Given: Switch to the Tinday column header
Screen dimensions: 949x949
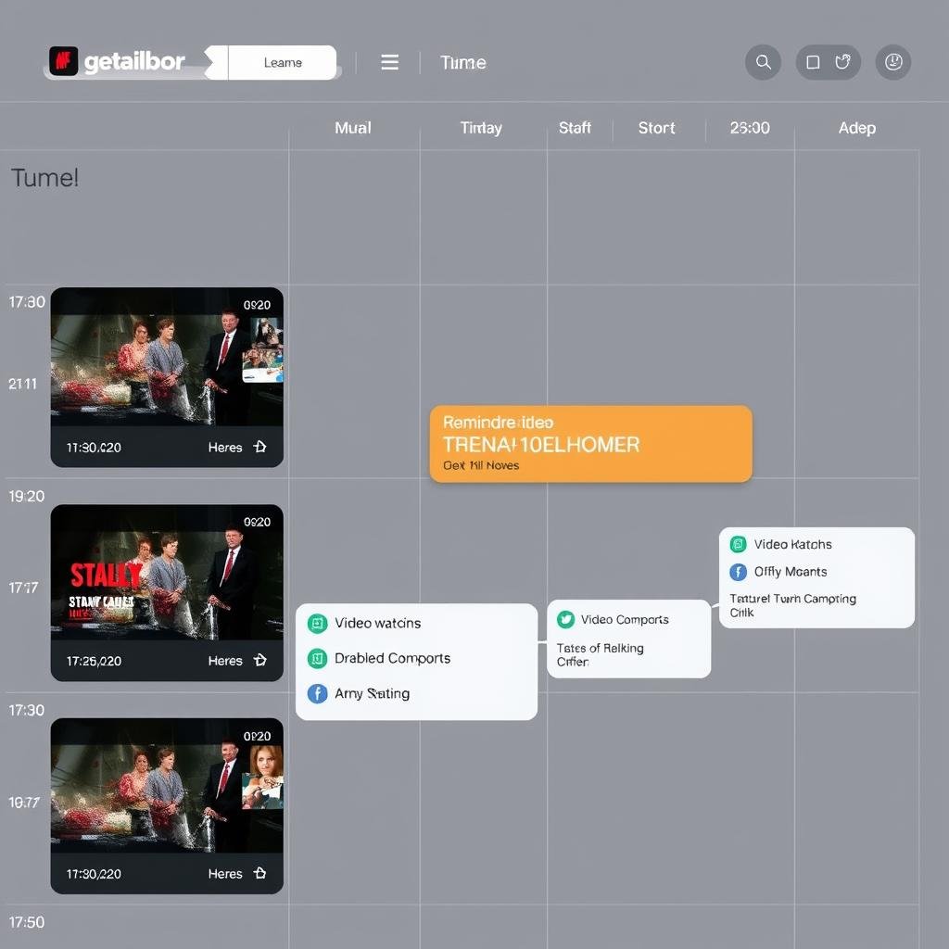Looking at the screenshot, I should 481,128.
